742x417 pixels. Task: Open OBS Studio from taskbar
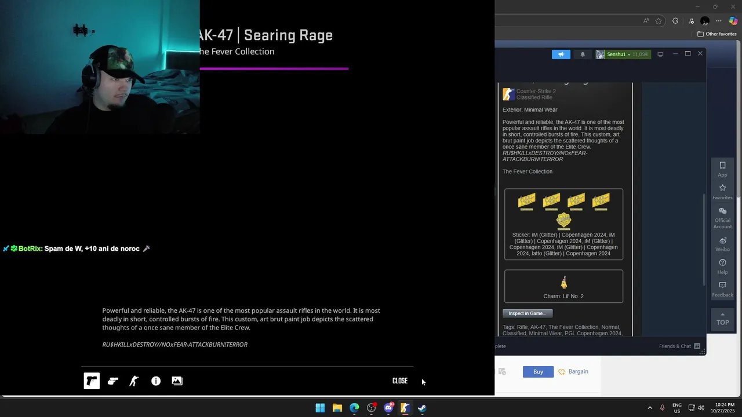coord(372,408)
